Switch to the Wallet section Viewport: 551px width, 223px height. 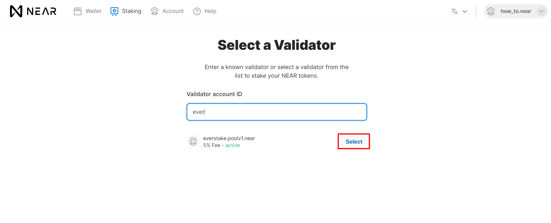pos(93,11)
